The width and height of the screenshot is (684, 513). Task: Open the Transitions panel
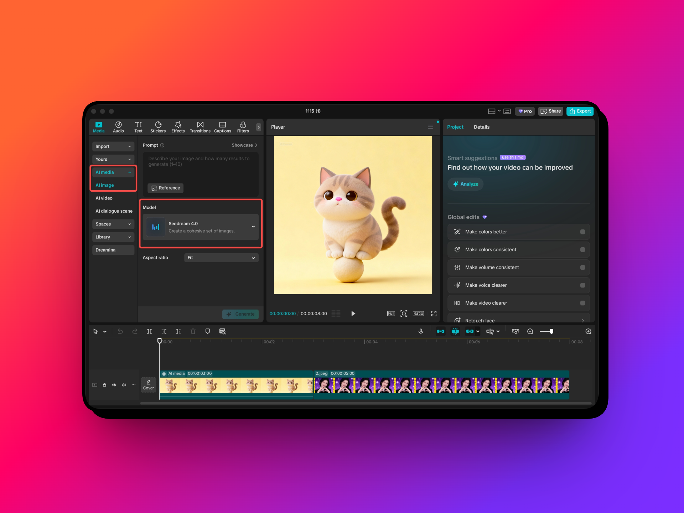pyautogui.click(x=200, y=127)
